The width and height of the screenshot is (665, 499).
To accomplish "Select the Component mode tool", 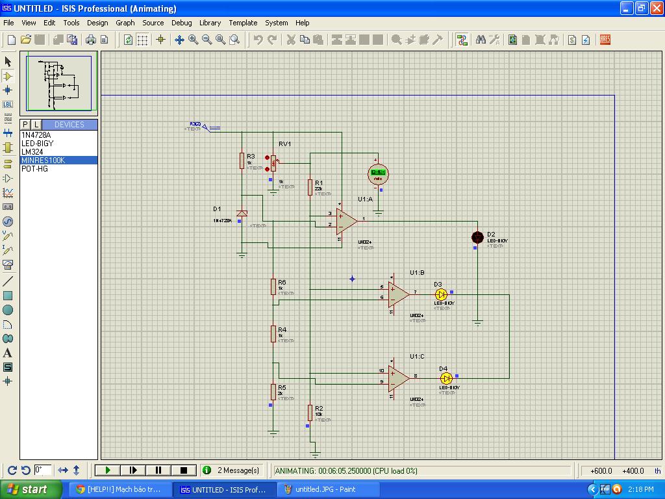I will [x=8, y=76].
